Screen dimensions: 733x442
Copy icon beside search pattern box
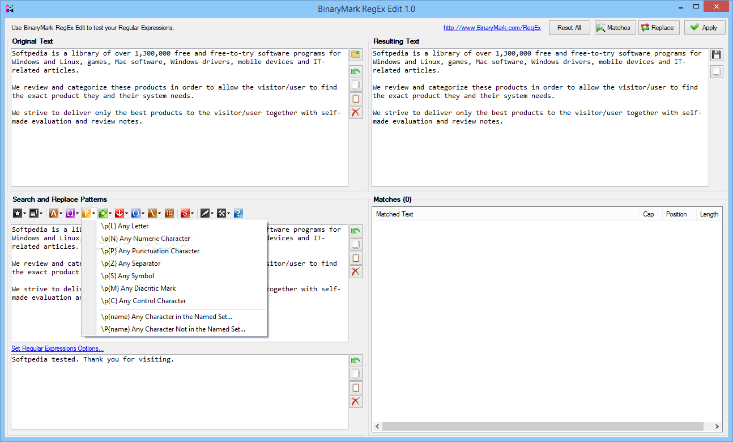pos(356,245)
